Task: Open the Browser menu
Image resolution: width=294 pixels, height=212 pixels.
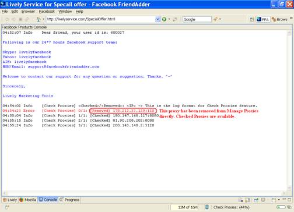Action: pyautogui.click(x=28, y=12)
